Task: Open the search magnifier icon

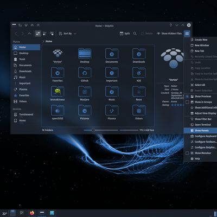Action: tap(135, 34)
